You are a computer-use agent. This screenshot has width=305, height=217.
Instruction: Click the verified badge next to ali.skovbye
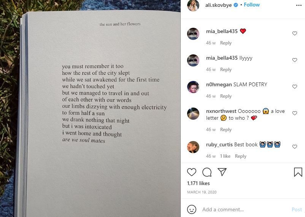[235, 5]
